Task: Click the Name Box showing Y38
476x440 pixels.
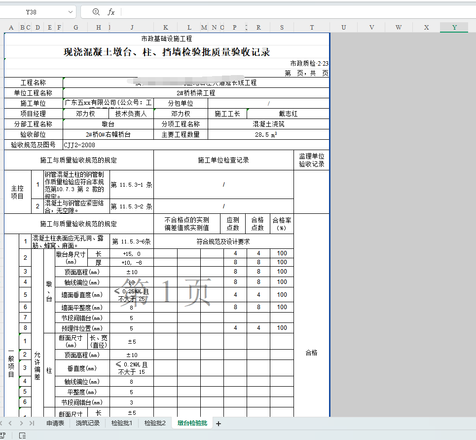Action: 32,12
